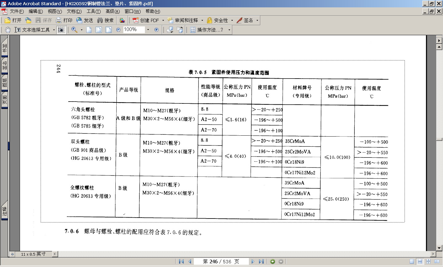The width and height of the screenshot is (443, 267).
Task: Click the Actual Size page icon
Action: coord(89,30)
